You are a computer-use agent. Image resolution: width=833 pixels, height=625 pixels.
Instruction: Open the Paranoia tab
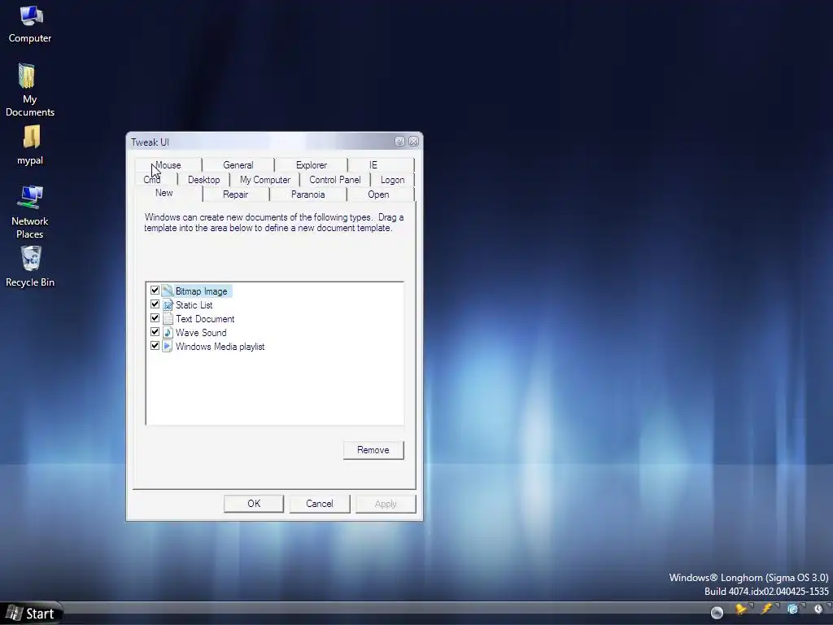point(308,194)
